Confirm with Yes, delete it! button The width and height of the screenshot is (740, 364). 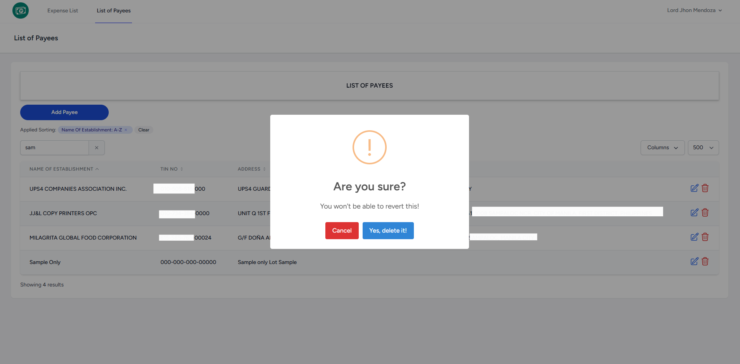pos(388,231)
